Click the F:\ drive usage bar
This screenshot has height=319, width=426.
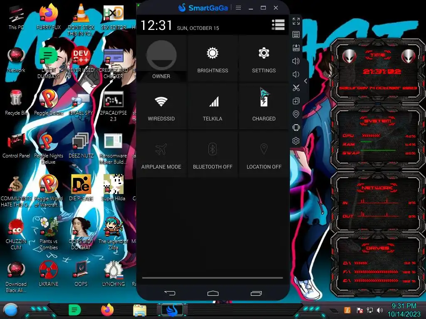coord(376,272)
